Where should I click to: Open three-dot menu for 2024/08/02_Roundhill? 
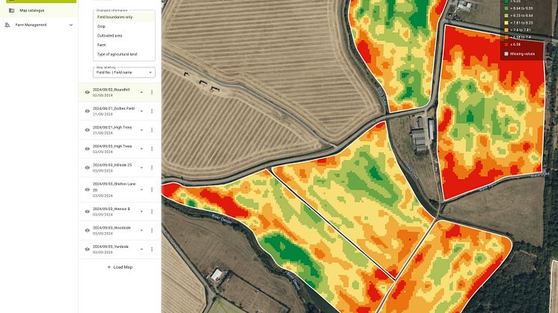tap(152, 92)
